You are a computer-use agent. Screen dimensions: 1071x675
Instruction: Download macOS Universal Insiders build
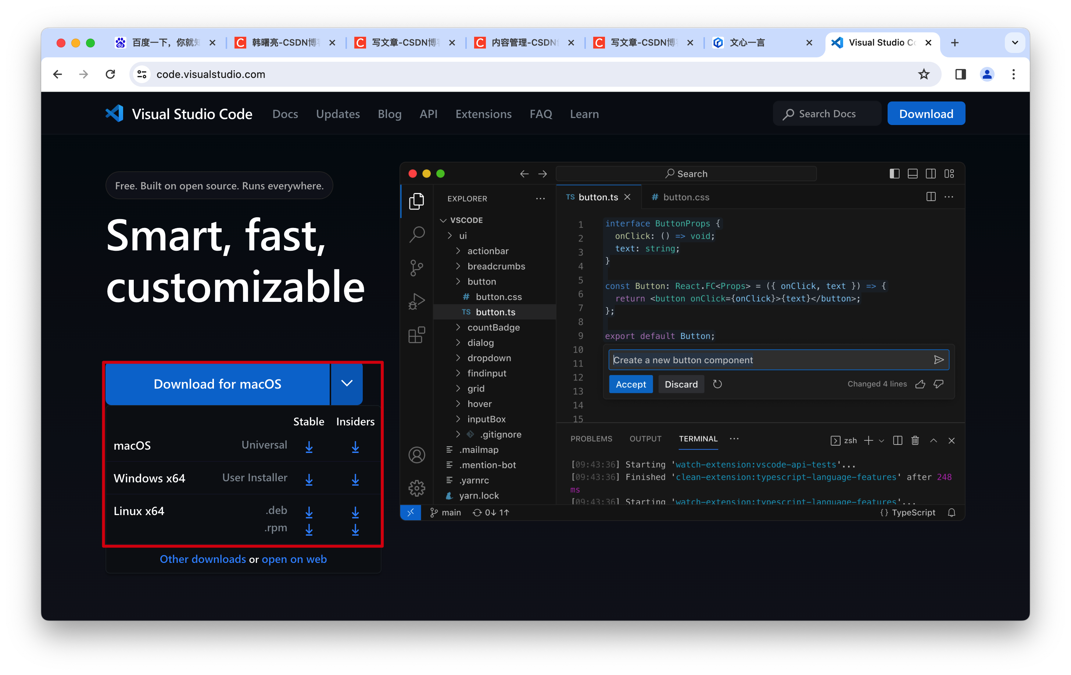coord(355,447)
